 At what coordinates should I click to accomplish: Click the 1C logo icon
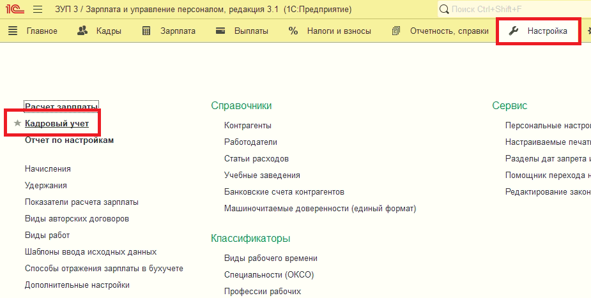click(15, 10)
